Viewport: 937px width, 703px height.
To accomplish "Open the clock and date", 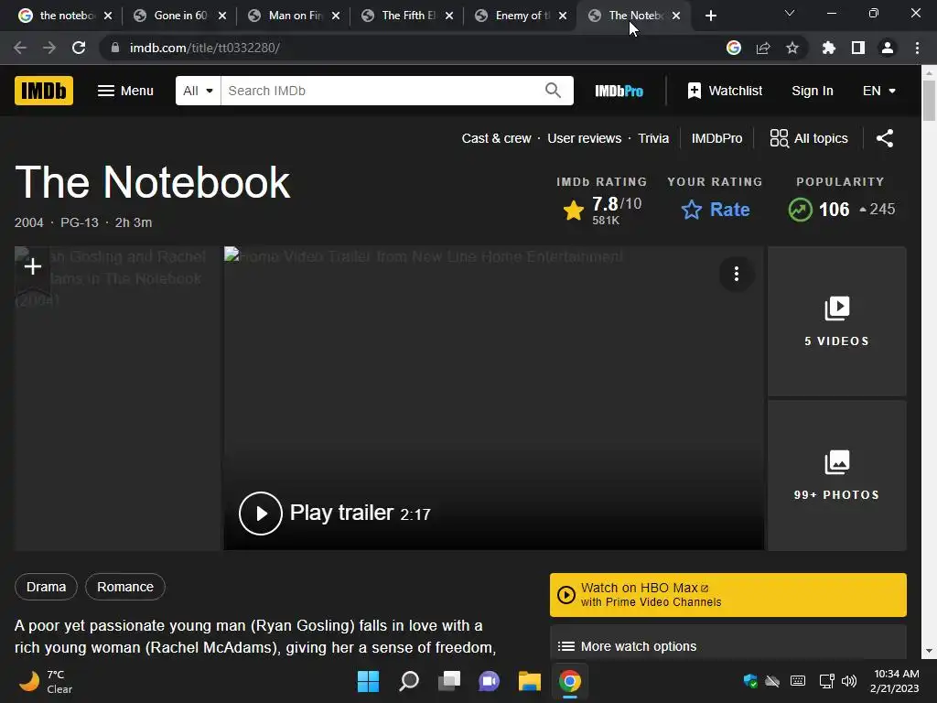I will pyautogui.click(x=895, y=681).
